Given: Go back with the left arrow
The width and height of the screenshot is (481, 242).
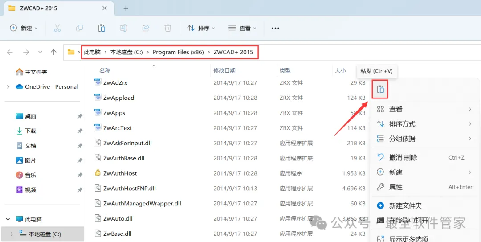Looking at the screenshot, I should [10, 52].
